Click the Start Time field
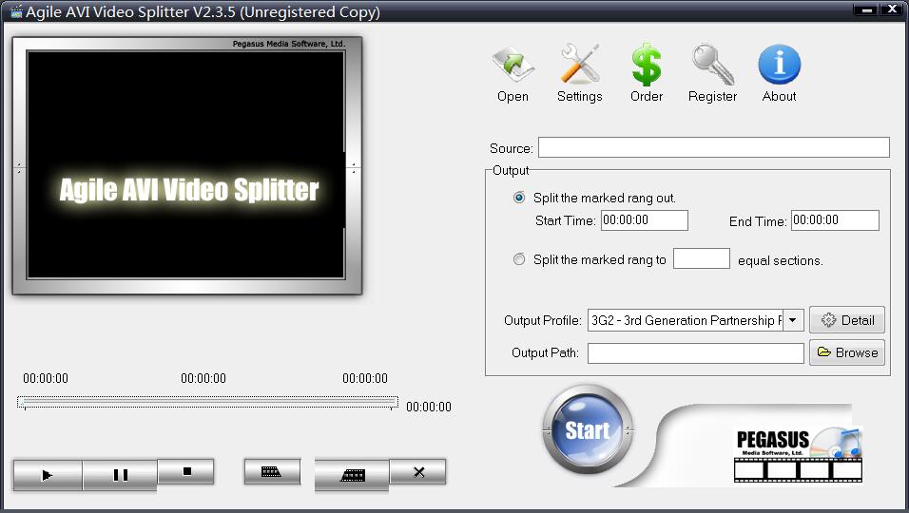Screen dimensions: 909x513 [644, 220]
